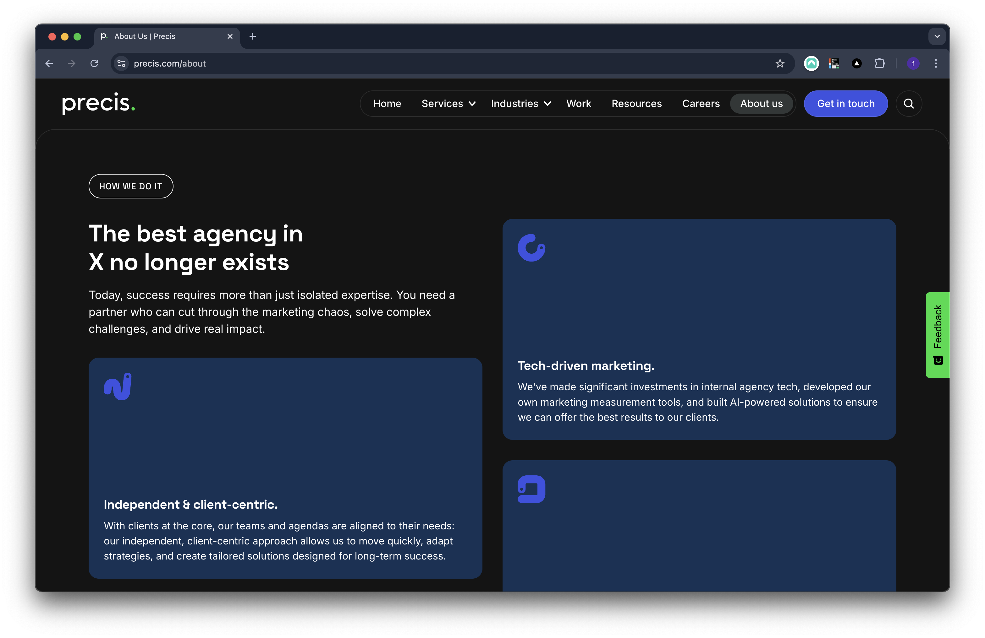Expand the Services dropdown menu
Screen dimensions: 985x638
[448, 104]
